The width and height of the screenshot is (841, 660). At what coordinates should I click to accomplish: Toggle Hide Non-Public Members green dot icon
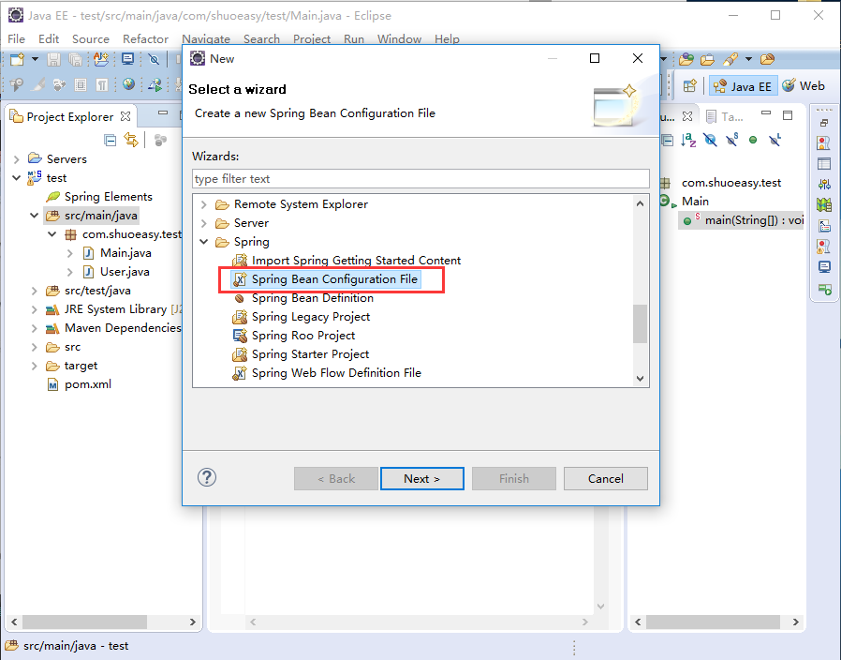click(x=753, y=141)
